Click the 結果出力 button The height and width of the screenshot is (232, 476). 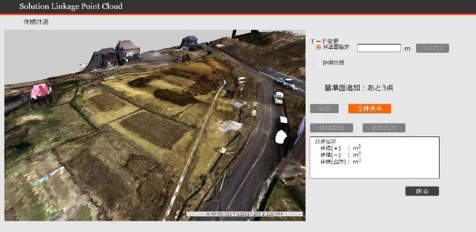tap(384, 128)
